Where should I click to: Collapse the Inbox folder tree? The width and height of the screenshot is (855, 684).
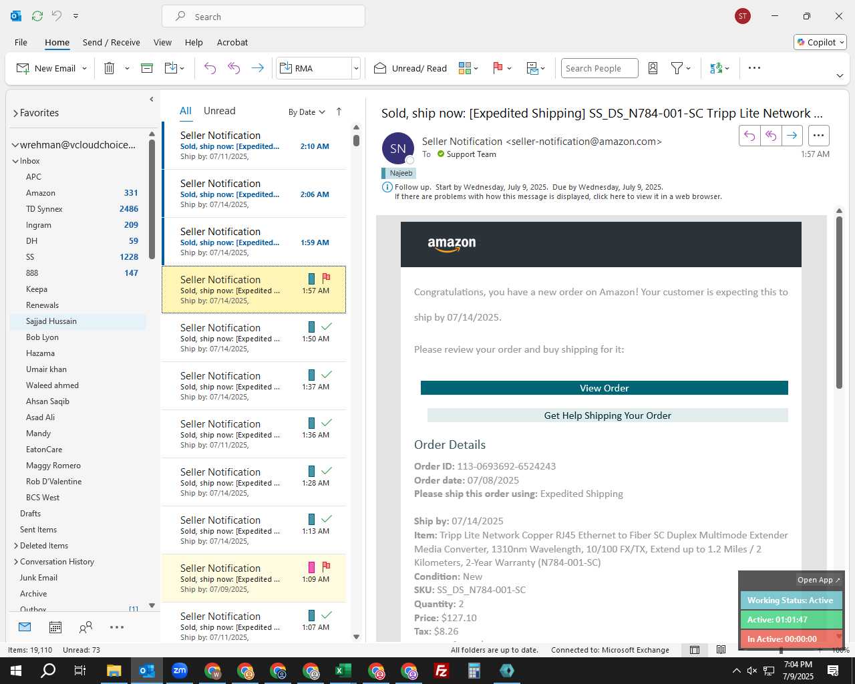coord(15,161)
